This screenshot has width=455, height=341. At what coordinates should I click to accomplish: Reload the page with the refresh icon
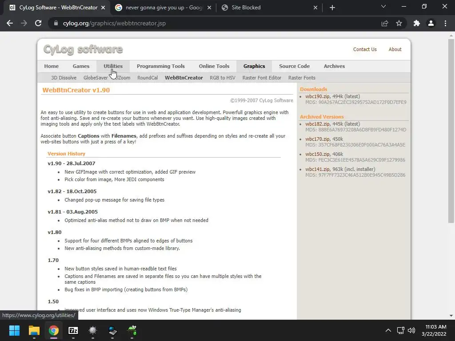38,23
